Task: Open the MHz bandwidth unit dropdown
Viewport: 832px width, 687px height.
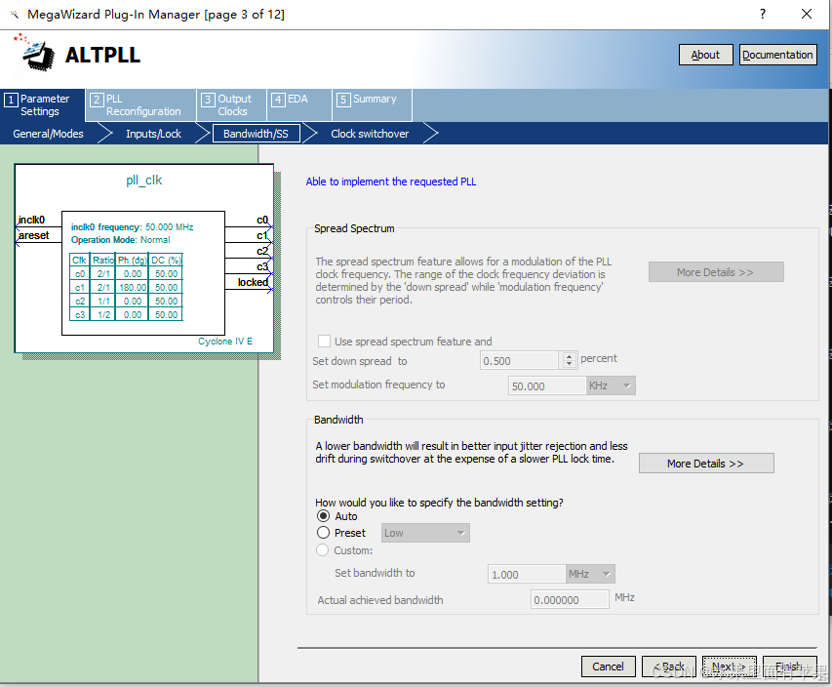Action: [590, 574]
